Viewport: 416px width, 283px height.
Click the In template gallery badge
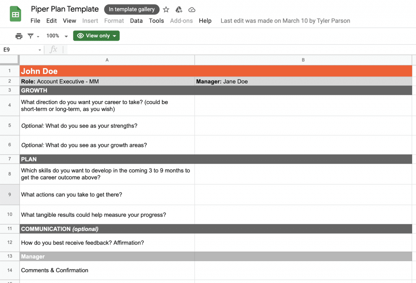132,9
